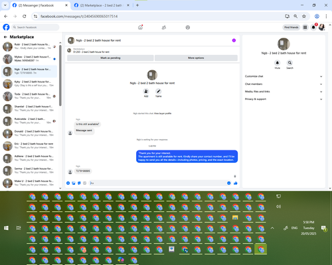Open a new browser tab
332x265 pixels.
137,5
